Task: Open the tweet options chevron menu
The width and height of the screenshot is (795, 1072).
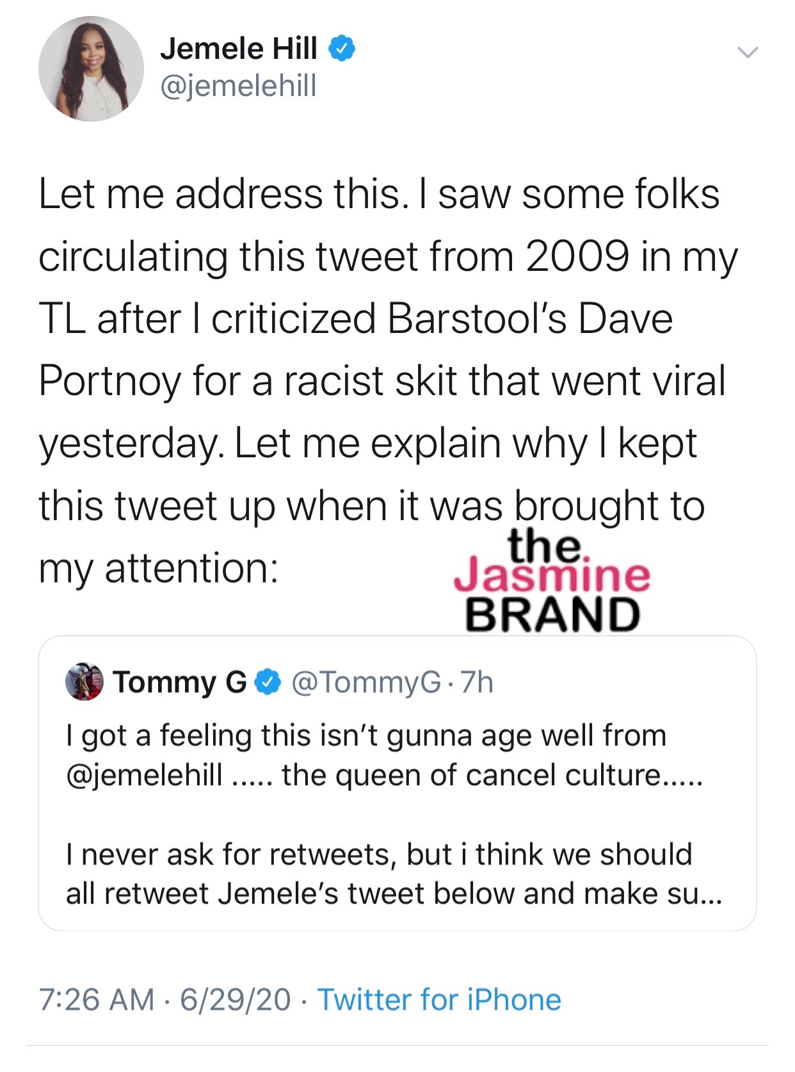Action: coord(748,52)
